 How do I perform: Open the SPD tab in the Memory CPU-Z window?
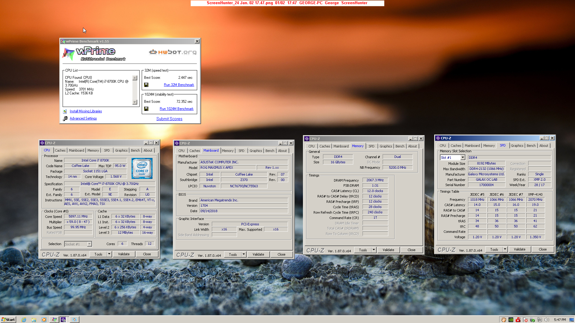pyautogui.click(x=372, y=146)
